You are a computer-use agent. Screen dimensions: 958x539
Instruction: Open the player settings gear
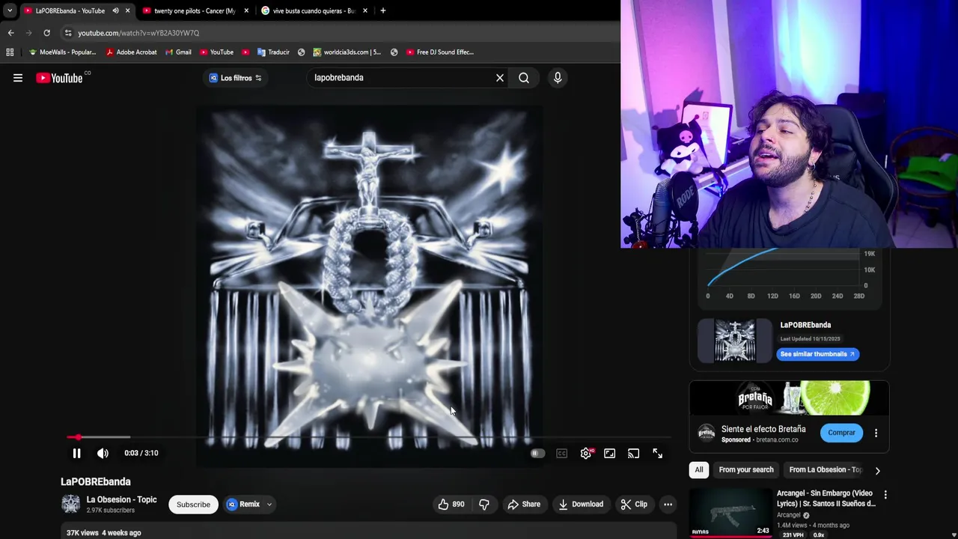(586, 453)
